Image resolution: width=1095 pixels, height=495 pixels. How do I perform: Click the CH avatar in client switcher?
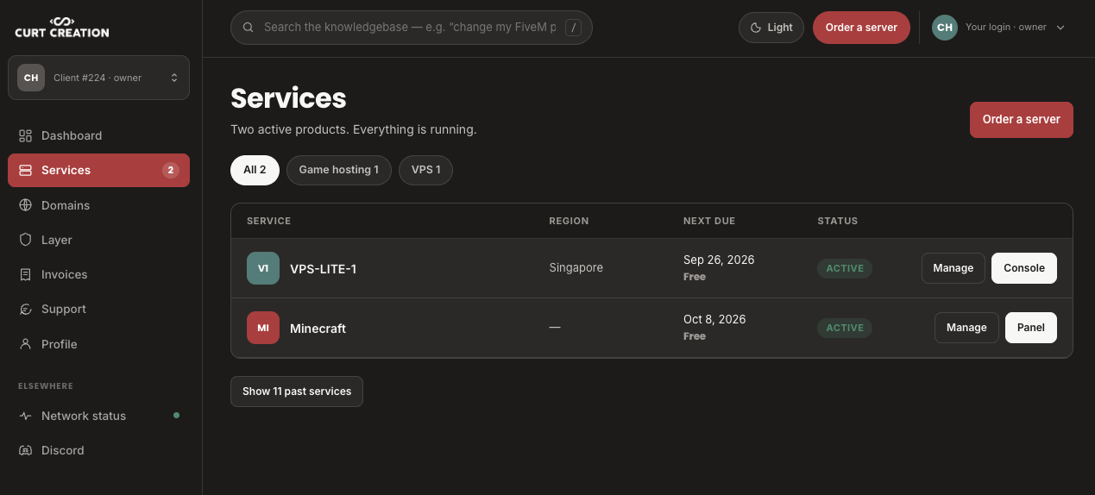(x=31, y=78)
